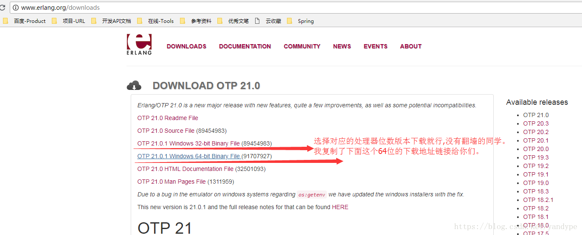Select OTP 20.3 in Available releases

pos(536,123)
